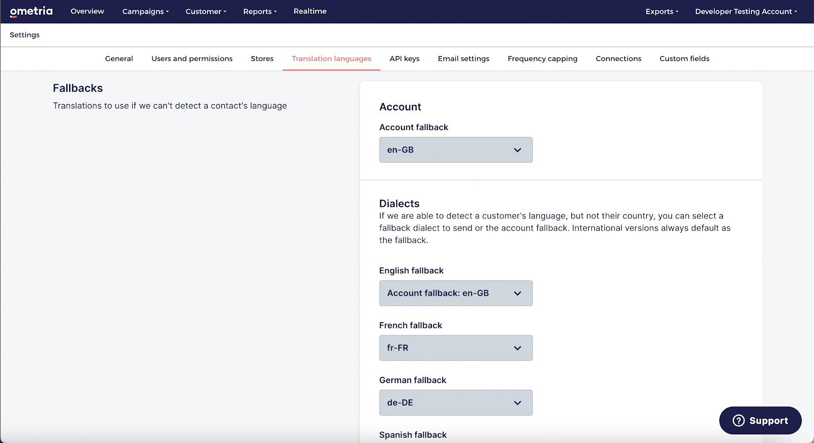The height and width of the screenshot is (443, 814).
Task: Open the Campaigns menu
Action: click(146, 11)
